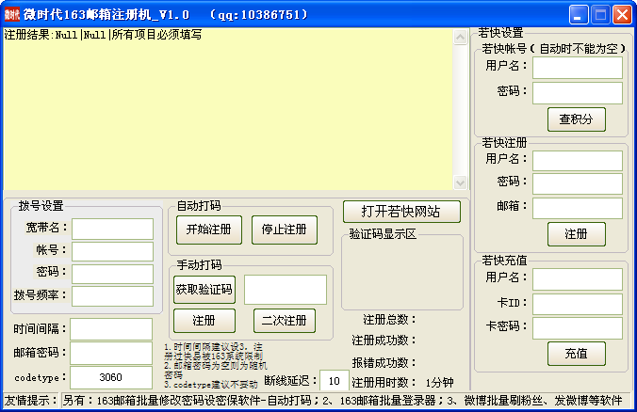
Task: Click the log area scroll down arrow
Action: click(x=460, y=182)
